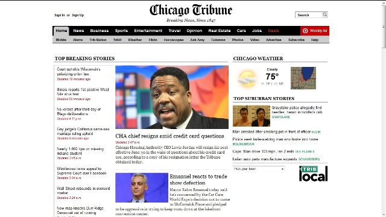
Task: Click the Weekly Ad target icon
Action: click(x=305, y=31)
